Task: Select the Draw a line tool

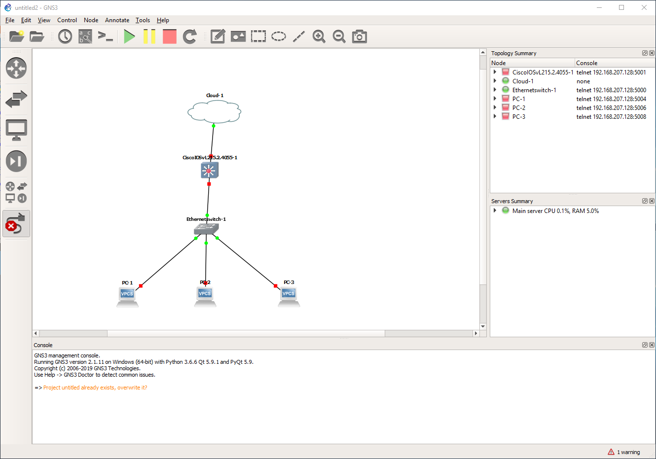Action: [299, 36]
